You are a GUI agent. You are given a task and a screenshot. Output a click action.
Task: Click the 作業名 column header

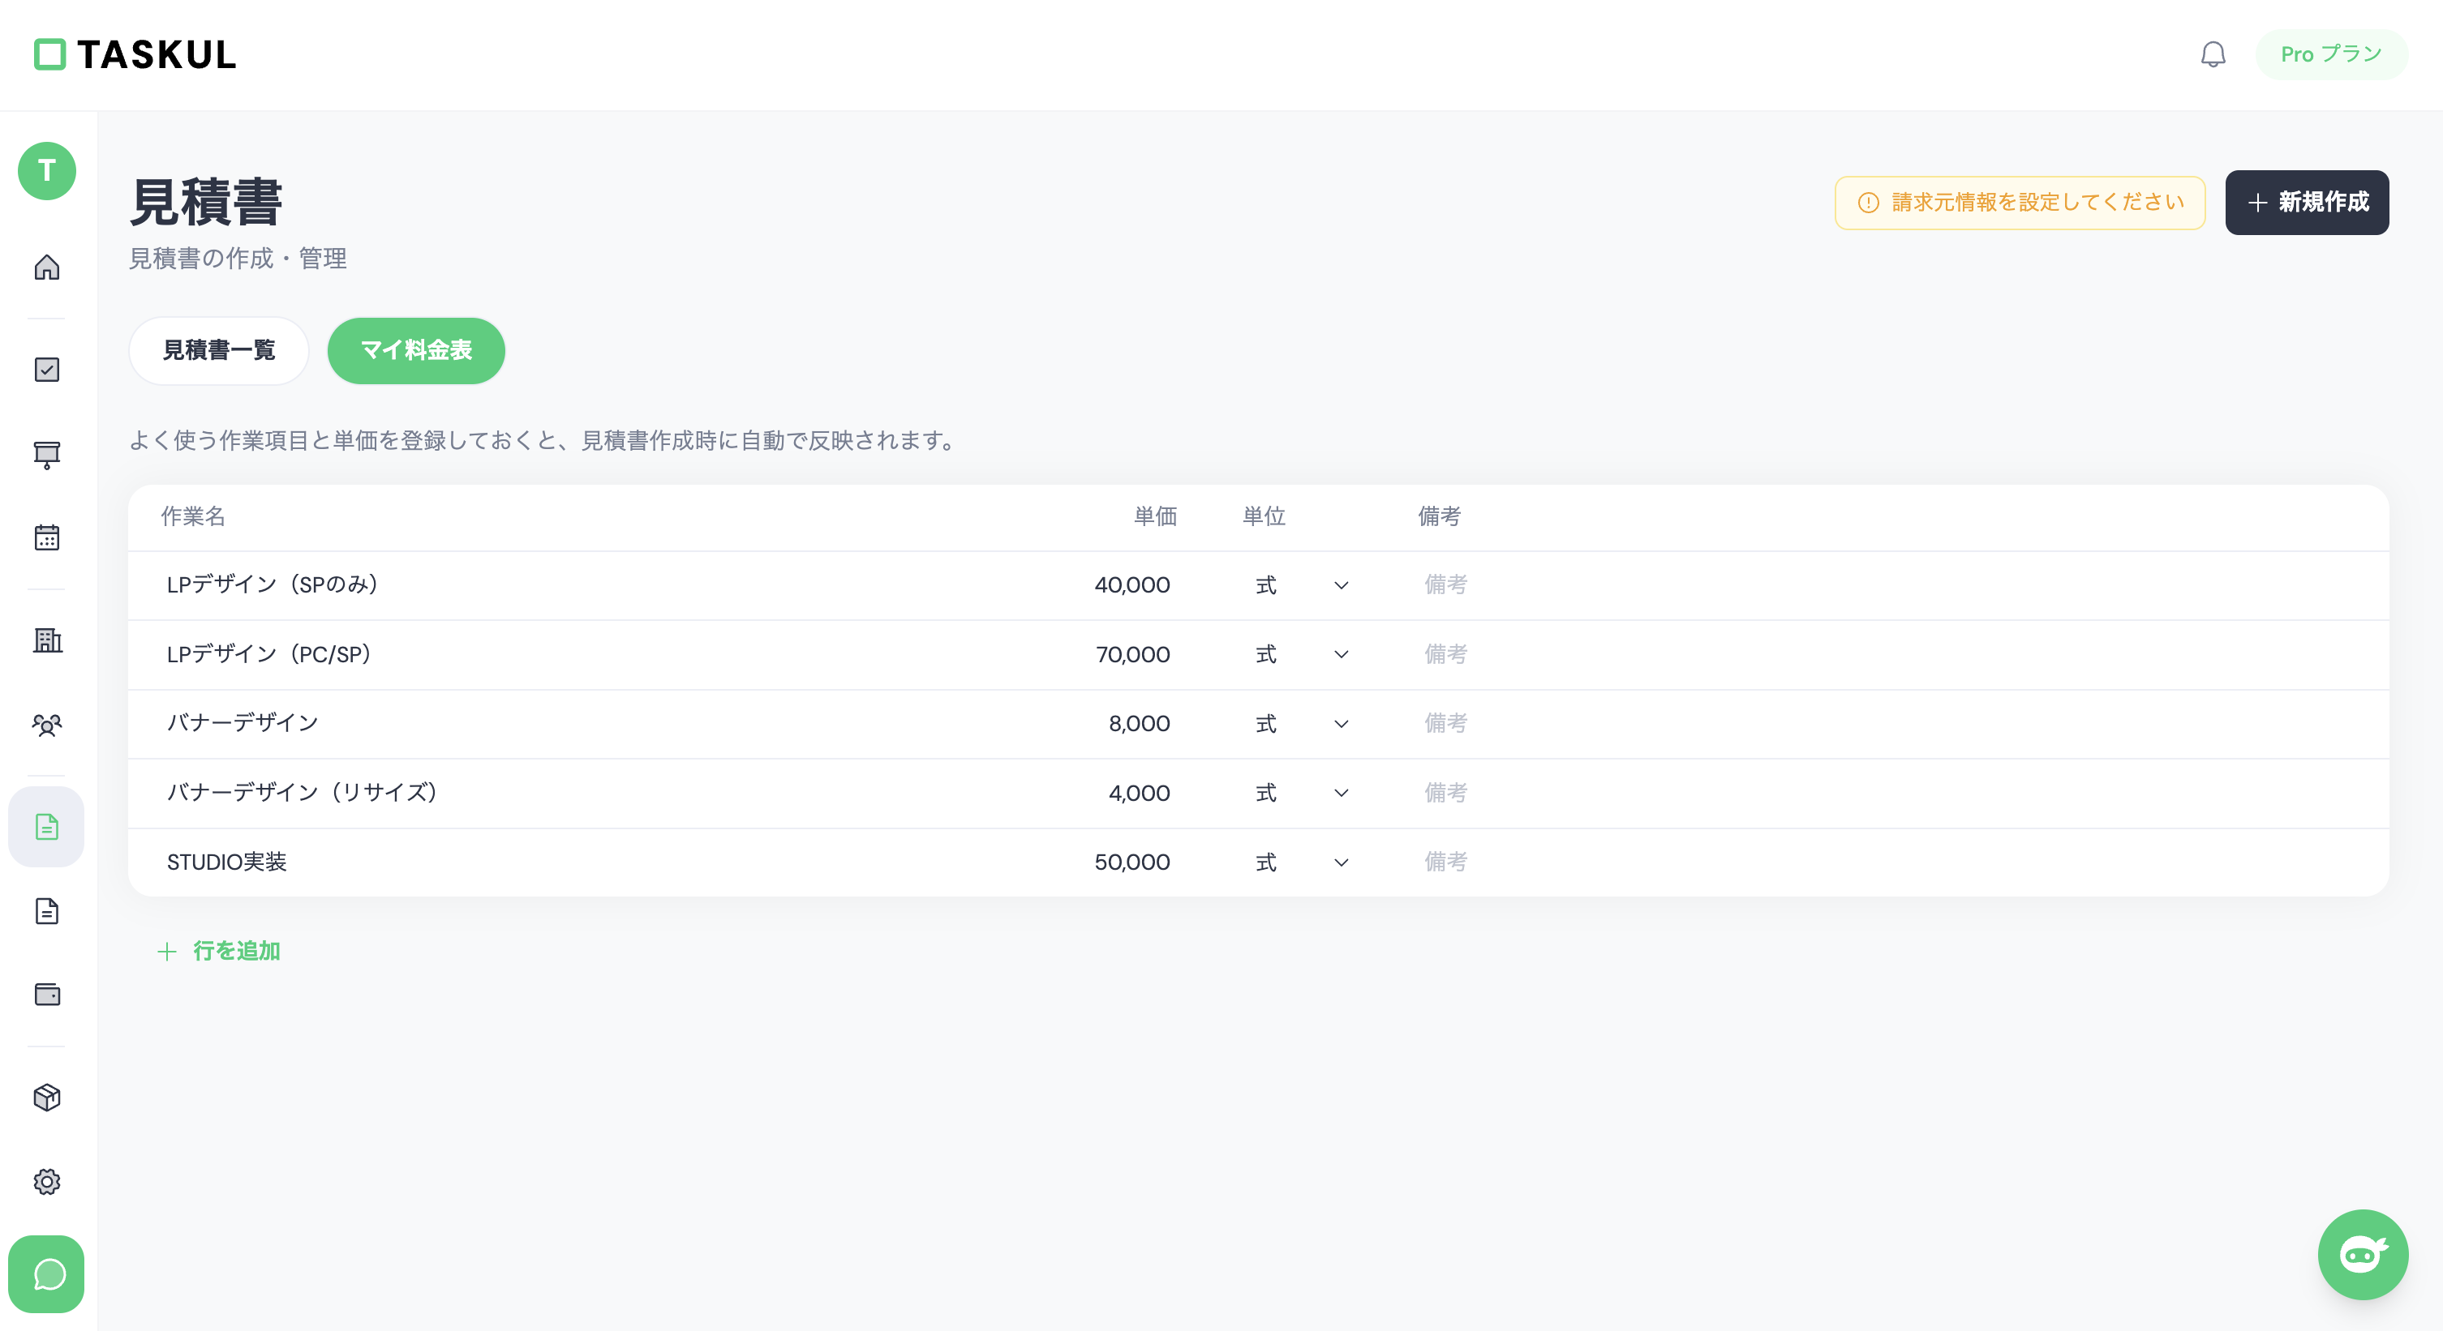192,516
